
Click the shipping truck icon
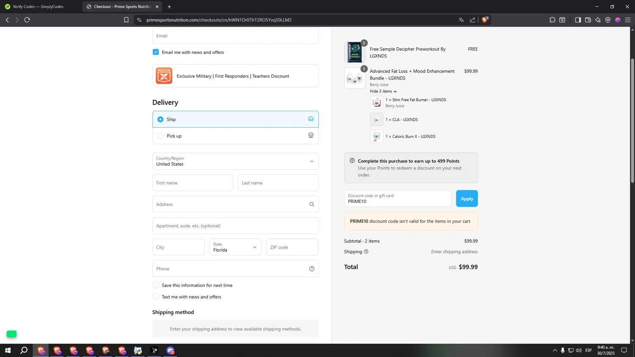coord(311,119)
